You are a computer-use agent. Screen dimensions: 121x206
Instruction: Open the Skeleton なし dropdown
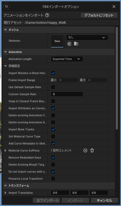pos(87,38)
